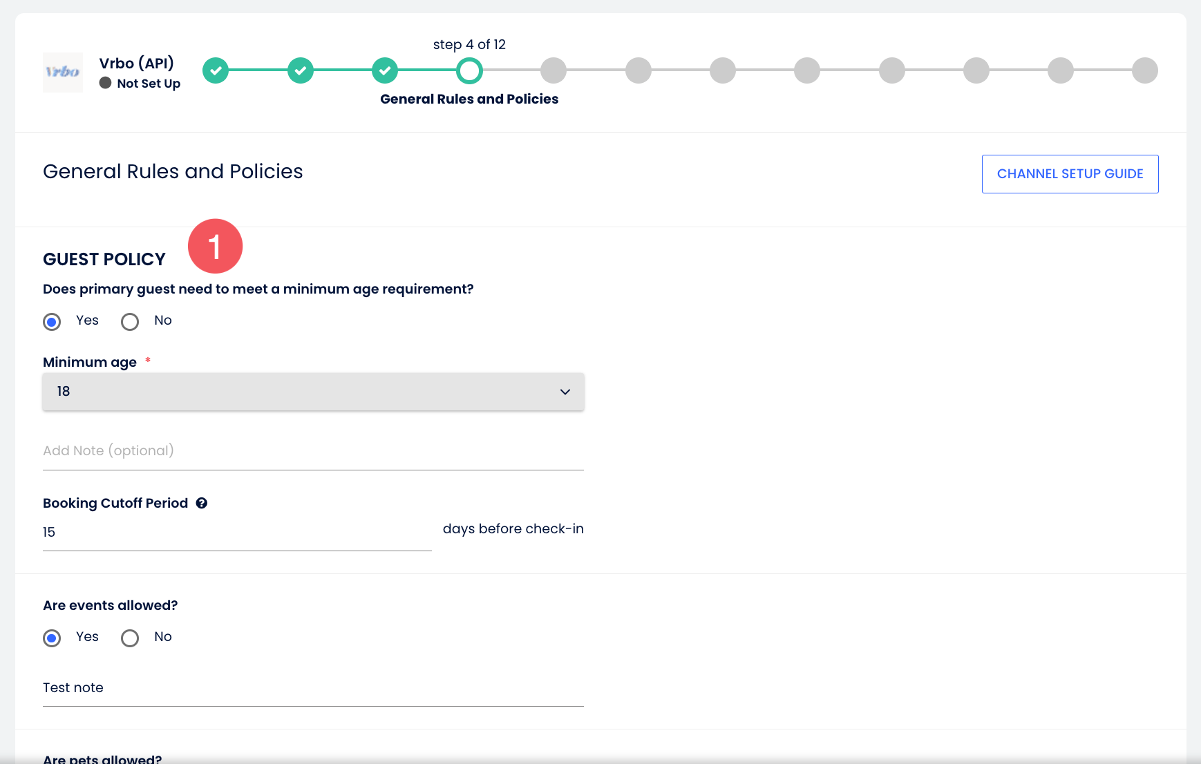The height and width of the screenshot is (764, 1201).
Task: Select Yes for events allowed
Action: click(x=52, y=638)
